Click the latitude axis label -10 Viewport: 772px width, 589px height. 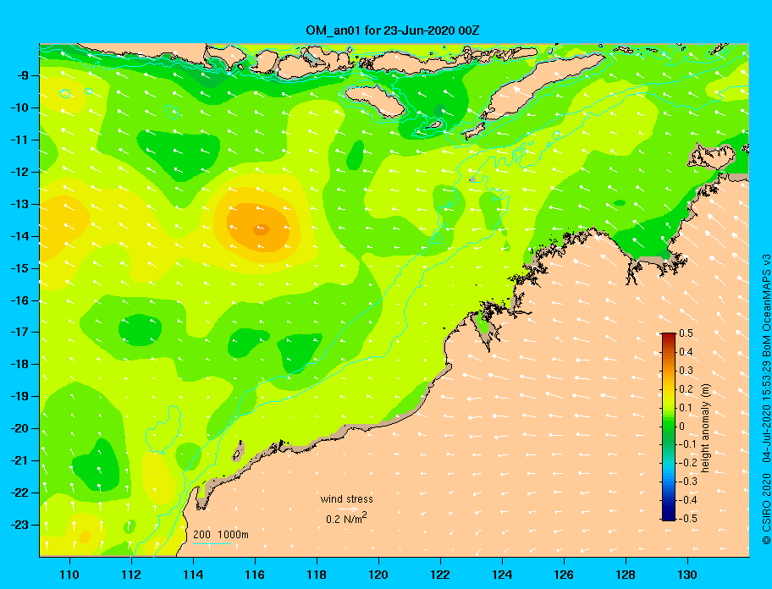[x=19, y=107]
